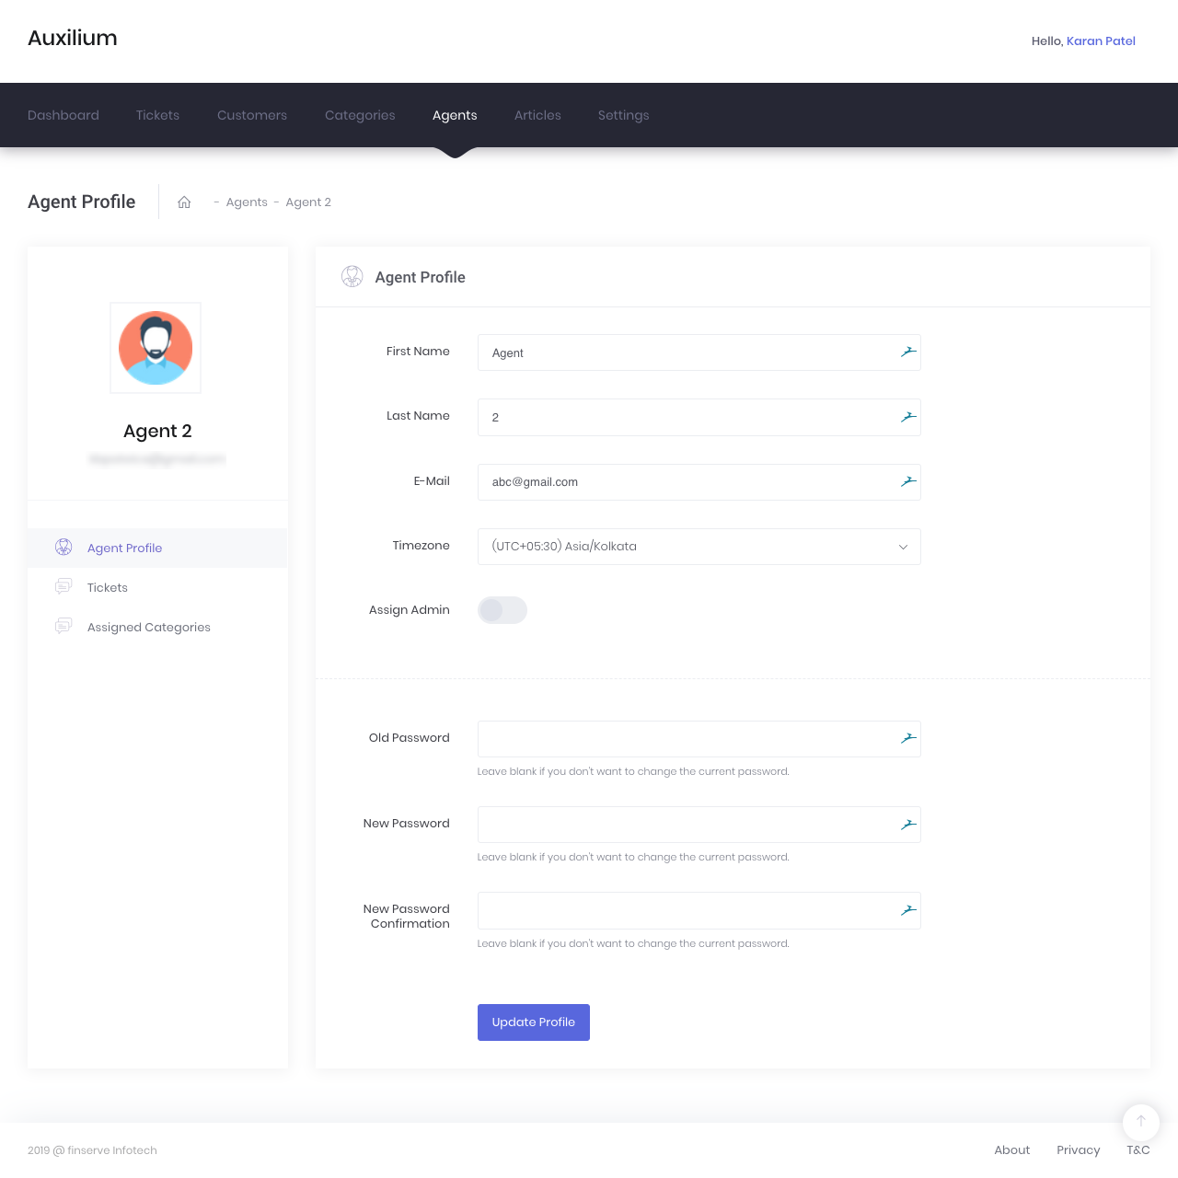The image size is (1178, 1178).
Task: Click the Tickets sidebar chat icon
Action: click(x=64, y=587)
